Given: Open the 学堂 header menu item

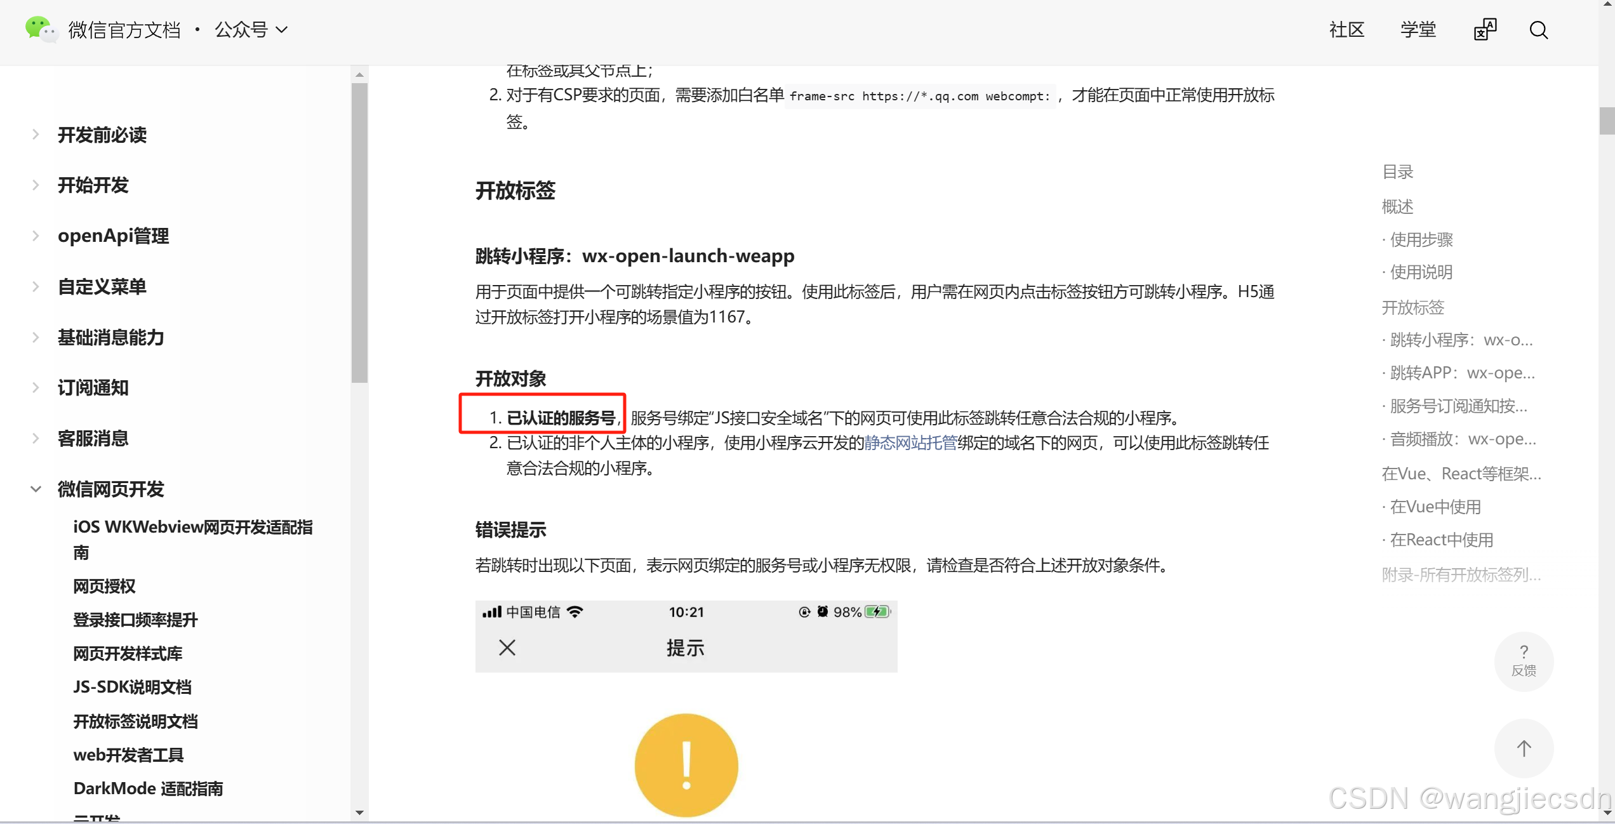Looking at the screenshot, I should [1418, 30].
